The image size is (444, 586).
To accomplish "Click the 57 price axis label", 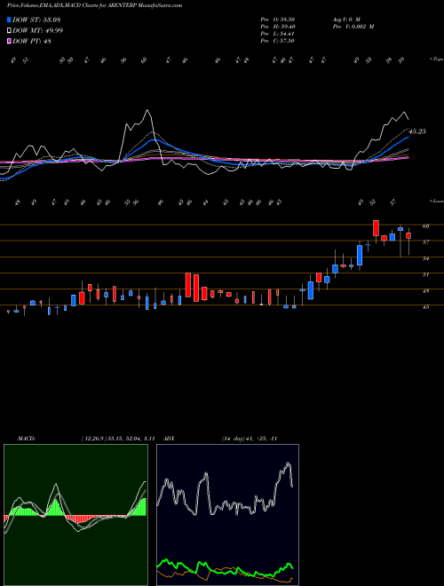I will tap(425, 242).
